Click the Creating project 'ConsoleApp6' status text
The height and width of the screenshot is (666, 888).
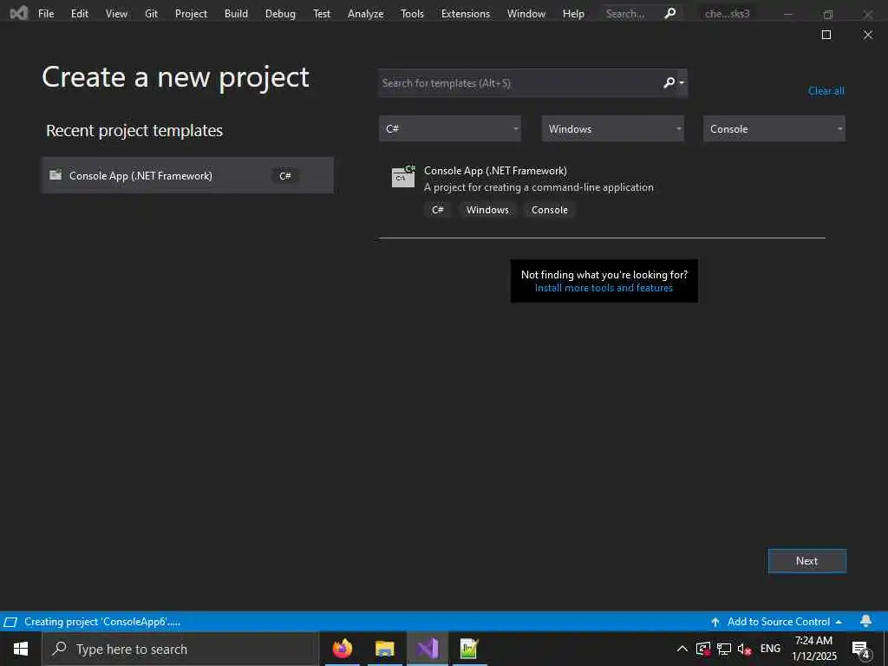tap(102, 622)
